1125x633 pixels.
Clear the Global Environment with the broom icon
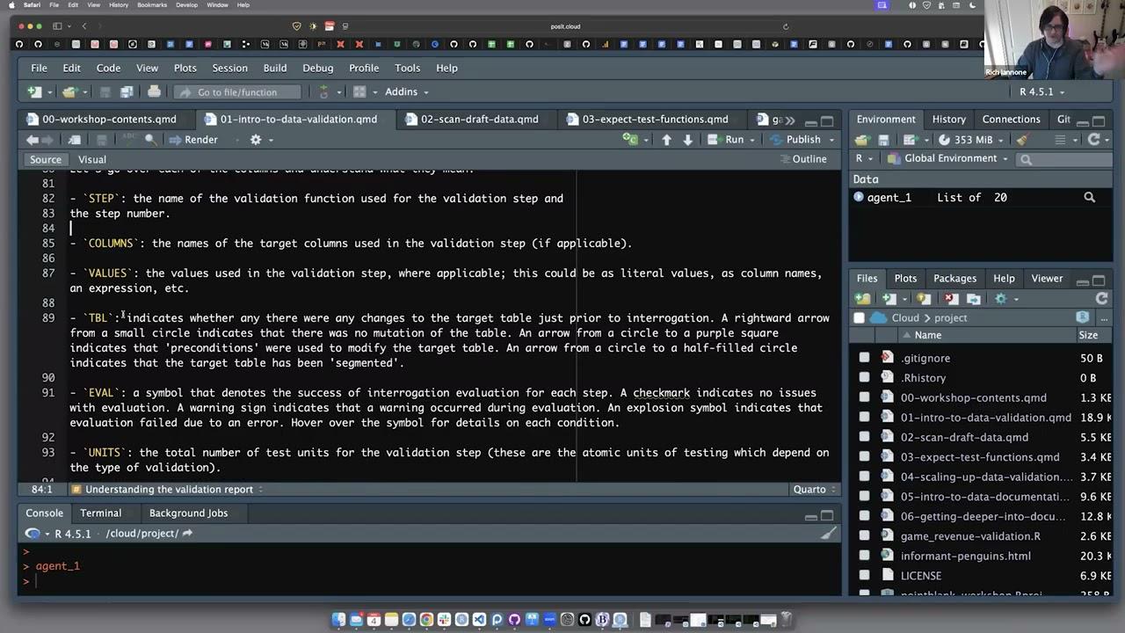click(1021, 139)
